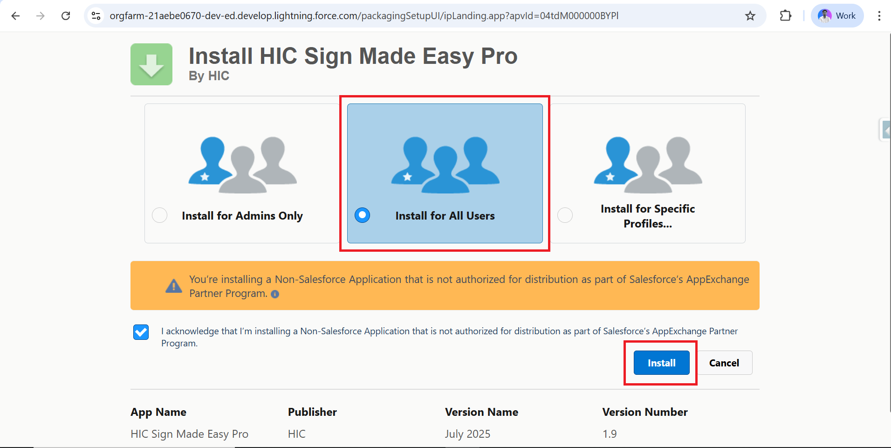The image size is (891, 448).
Task: Open the browser Extensions puzzle icon
Action: (x=786, y=16)
